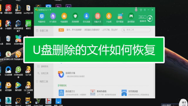Select the 开启免费WiFi desktop icon

(x=18, y=56)
